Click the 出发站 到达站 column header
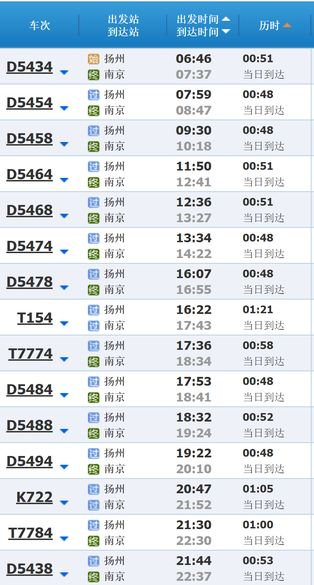 point(123,25)
